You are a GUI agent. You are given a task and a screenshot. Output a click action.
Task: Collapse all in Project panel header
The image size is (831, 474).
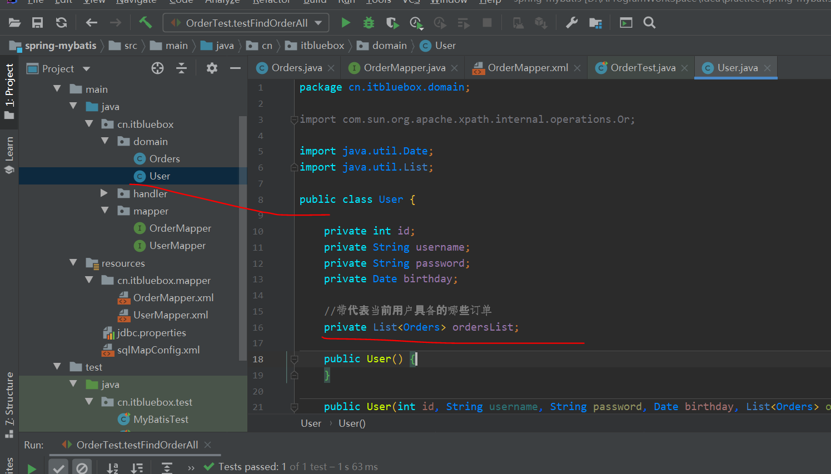point(181,68)
